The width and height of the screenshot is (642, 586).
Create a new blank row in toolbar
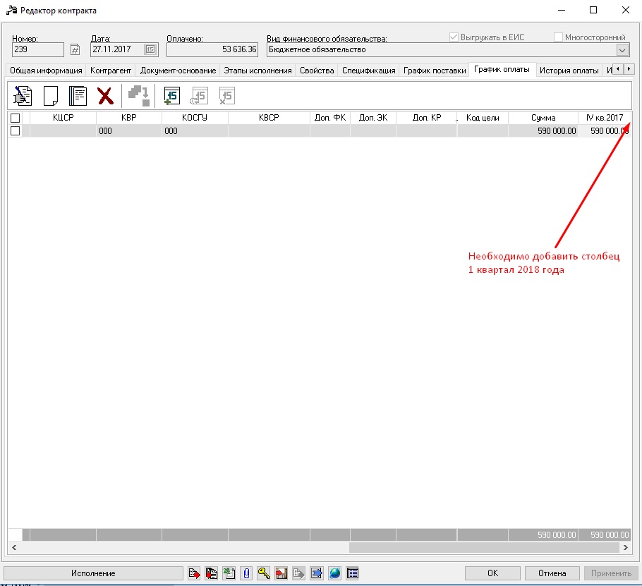point(50,95)
